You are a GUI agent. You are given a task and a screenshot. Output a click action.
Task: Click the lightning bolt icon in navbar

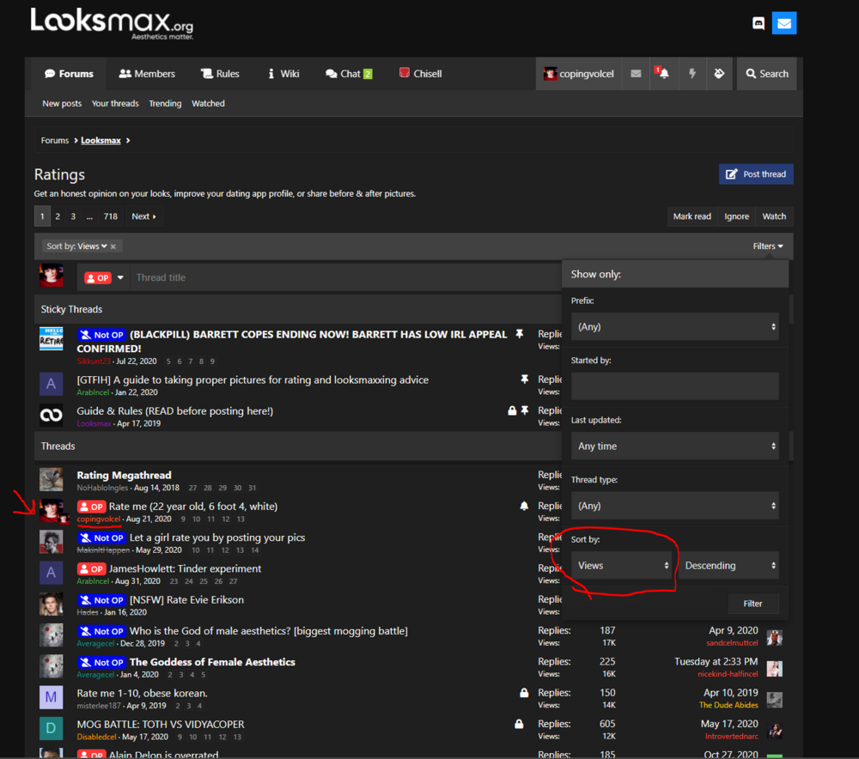click(691, 73)
